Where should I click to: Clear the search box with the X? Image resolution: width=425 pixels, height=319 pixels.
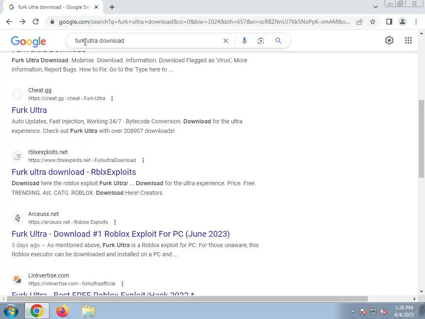pyautogui.click(x=225, y=41)
